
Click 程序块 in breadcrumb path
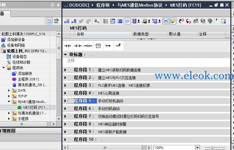point(103,5)
